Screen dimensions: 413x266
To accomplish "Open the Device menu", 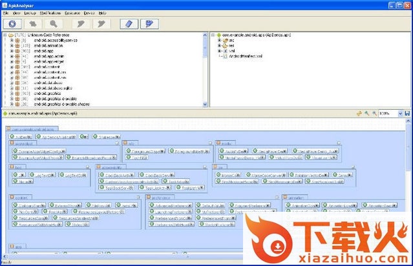I will 89,13.
